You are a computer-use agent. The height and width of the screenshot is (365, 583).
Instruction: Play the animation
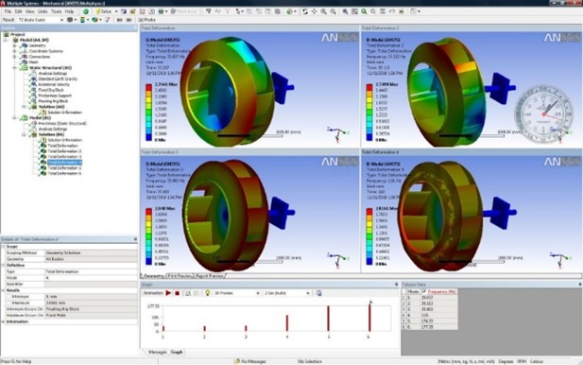pos(168,293)
